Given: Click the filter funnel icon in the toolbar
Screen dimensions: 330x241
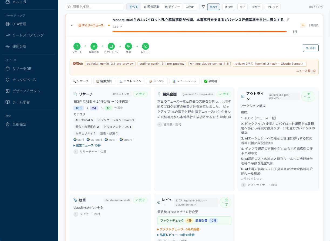Looking at the screenshot, I should 203,7.
